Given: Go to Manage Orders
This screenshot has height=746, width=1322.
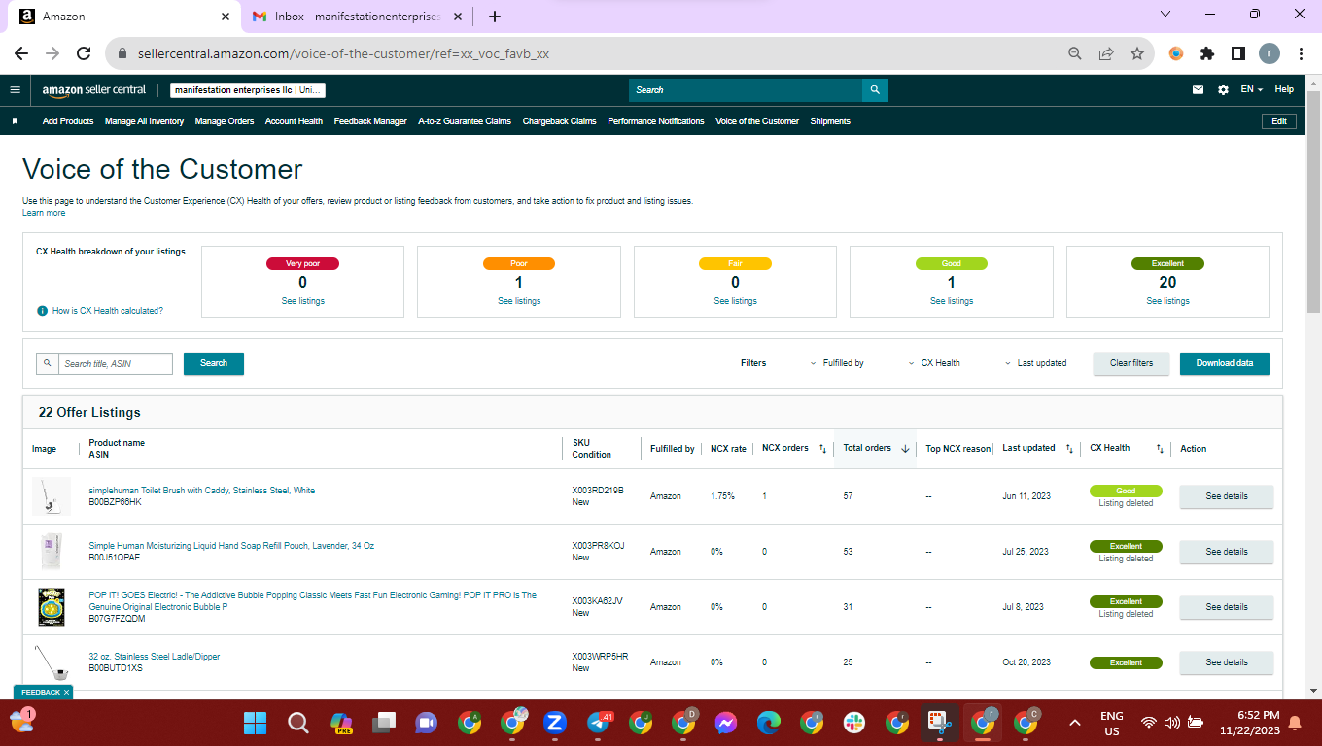Looking at the screenshot, I should 225,121.
